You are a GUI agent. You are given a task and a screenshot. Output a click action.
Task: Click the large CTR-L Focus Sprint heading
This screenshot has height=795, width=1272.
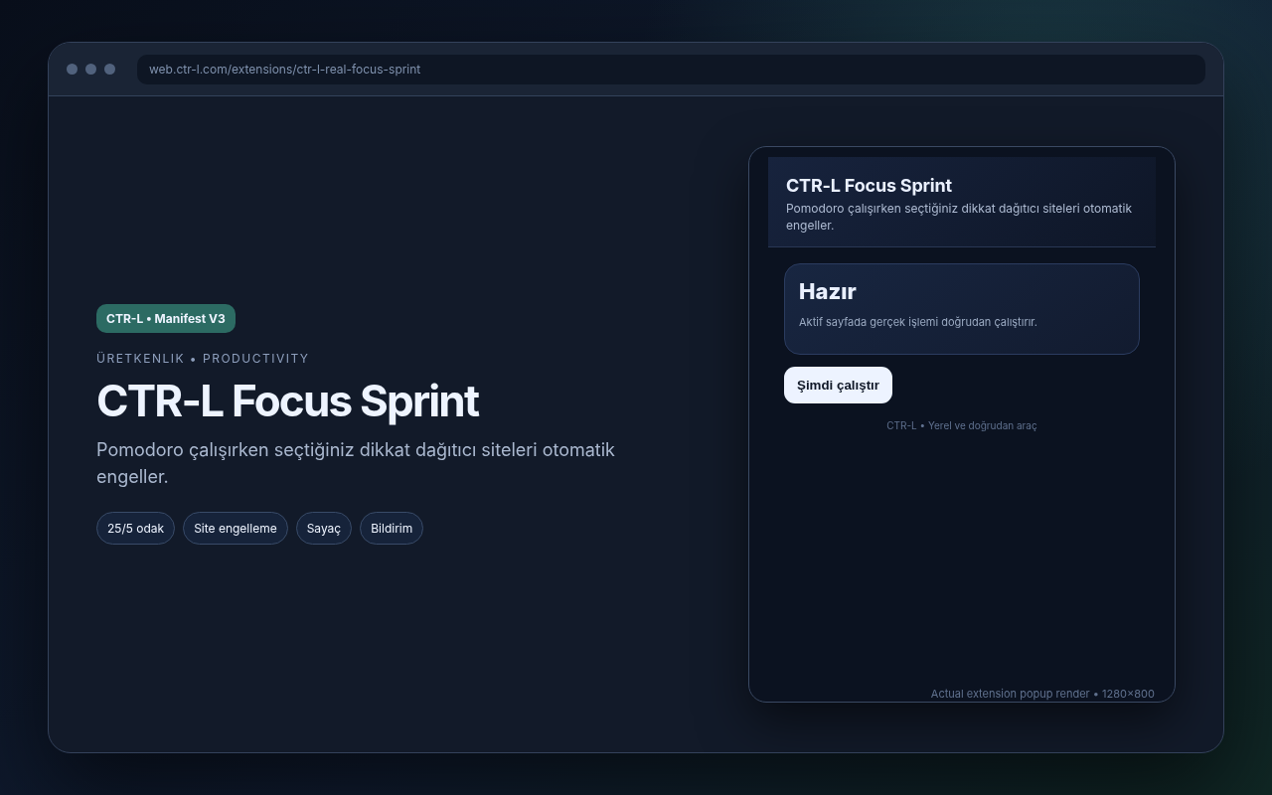287,401
